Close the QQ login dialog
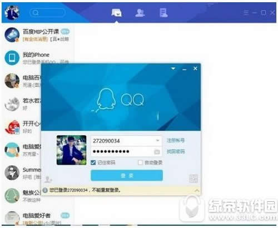Image resolution: width=278 pixels, height=228 pixels. point(195,68)
